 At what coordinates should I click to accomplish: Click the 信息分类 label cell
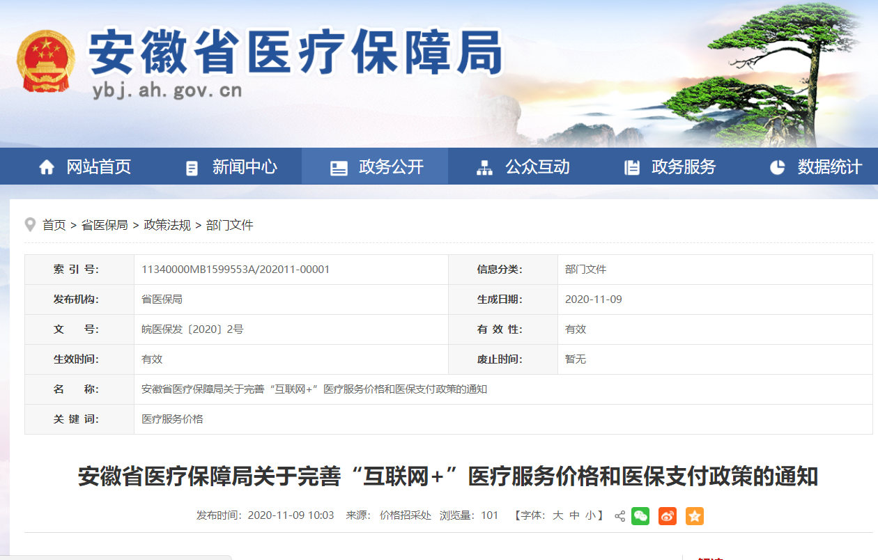pos(503,270)
